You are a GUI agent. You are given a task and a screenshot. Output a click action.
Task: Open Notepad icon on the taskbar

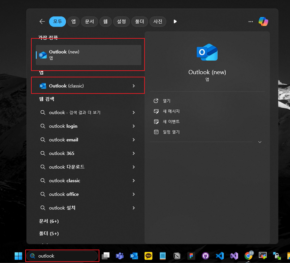click(x=163, y=256)
